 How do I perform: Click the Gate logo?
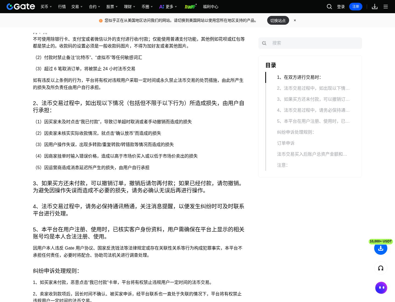pyautogui.click(x=21, y=7)
